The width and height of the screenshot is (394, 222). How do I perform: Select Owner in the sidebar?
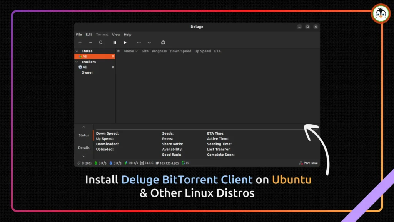[x=87, y=72]
